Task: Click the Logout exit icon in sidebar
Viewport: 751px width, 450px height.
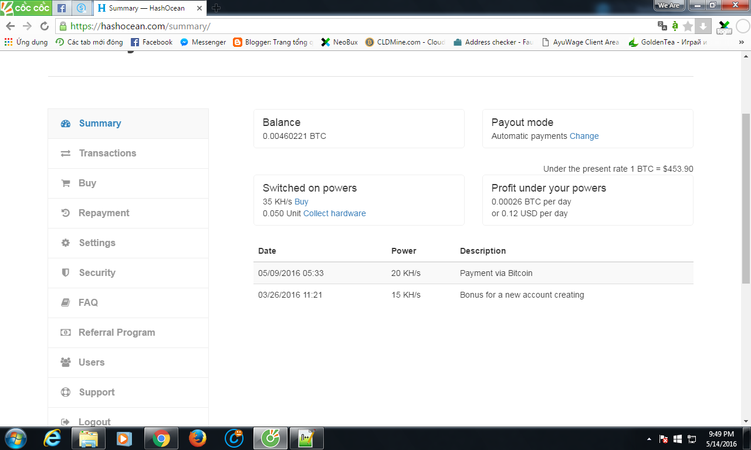Action: (66, 422)
